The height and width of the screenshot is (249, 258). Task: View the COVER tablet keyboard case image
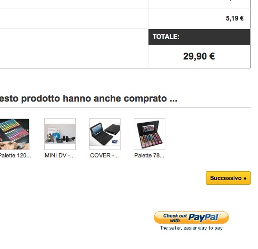click(105, 134)
